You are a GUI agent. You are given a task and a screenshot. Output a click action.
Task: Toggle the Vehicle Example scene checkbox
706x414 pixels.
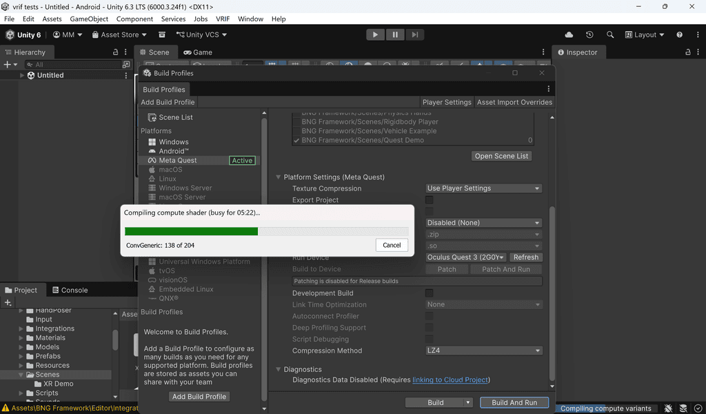pos(296,131)
